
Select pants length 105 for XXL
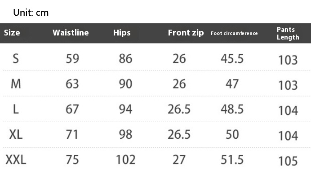[288, 161]
